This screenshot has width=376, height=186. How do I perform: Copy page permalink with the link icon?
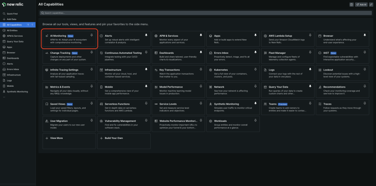[x=371, y=4]
